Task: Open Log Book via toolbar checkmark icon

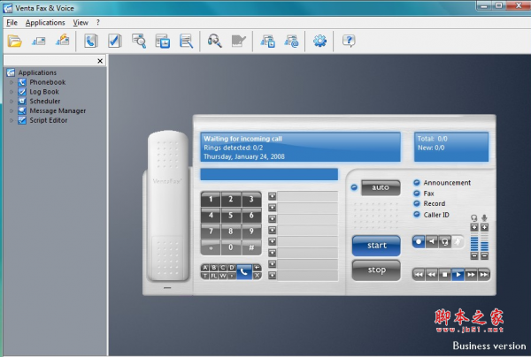Action: click(115, 42)
